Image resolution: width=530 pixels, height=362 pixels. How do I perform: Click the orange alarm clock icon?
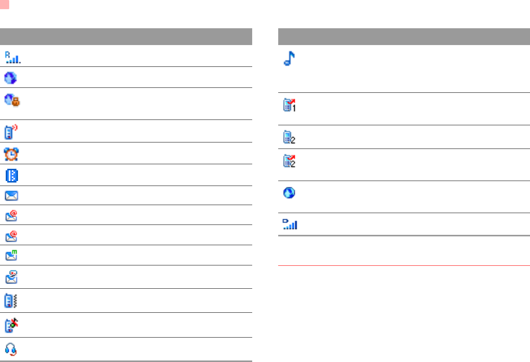tap(11, 154)
